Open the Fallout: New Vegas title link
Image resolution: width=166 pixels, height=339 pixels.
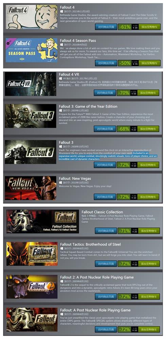pyautogui.click(x=75, y=179)
